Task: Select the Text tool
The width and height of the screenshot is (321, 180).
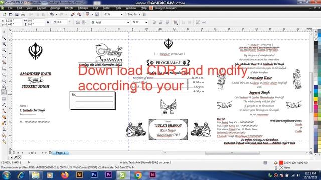Action: pos(4,92)
